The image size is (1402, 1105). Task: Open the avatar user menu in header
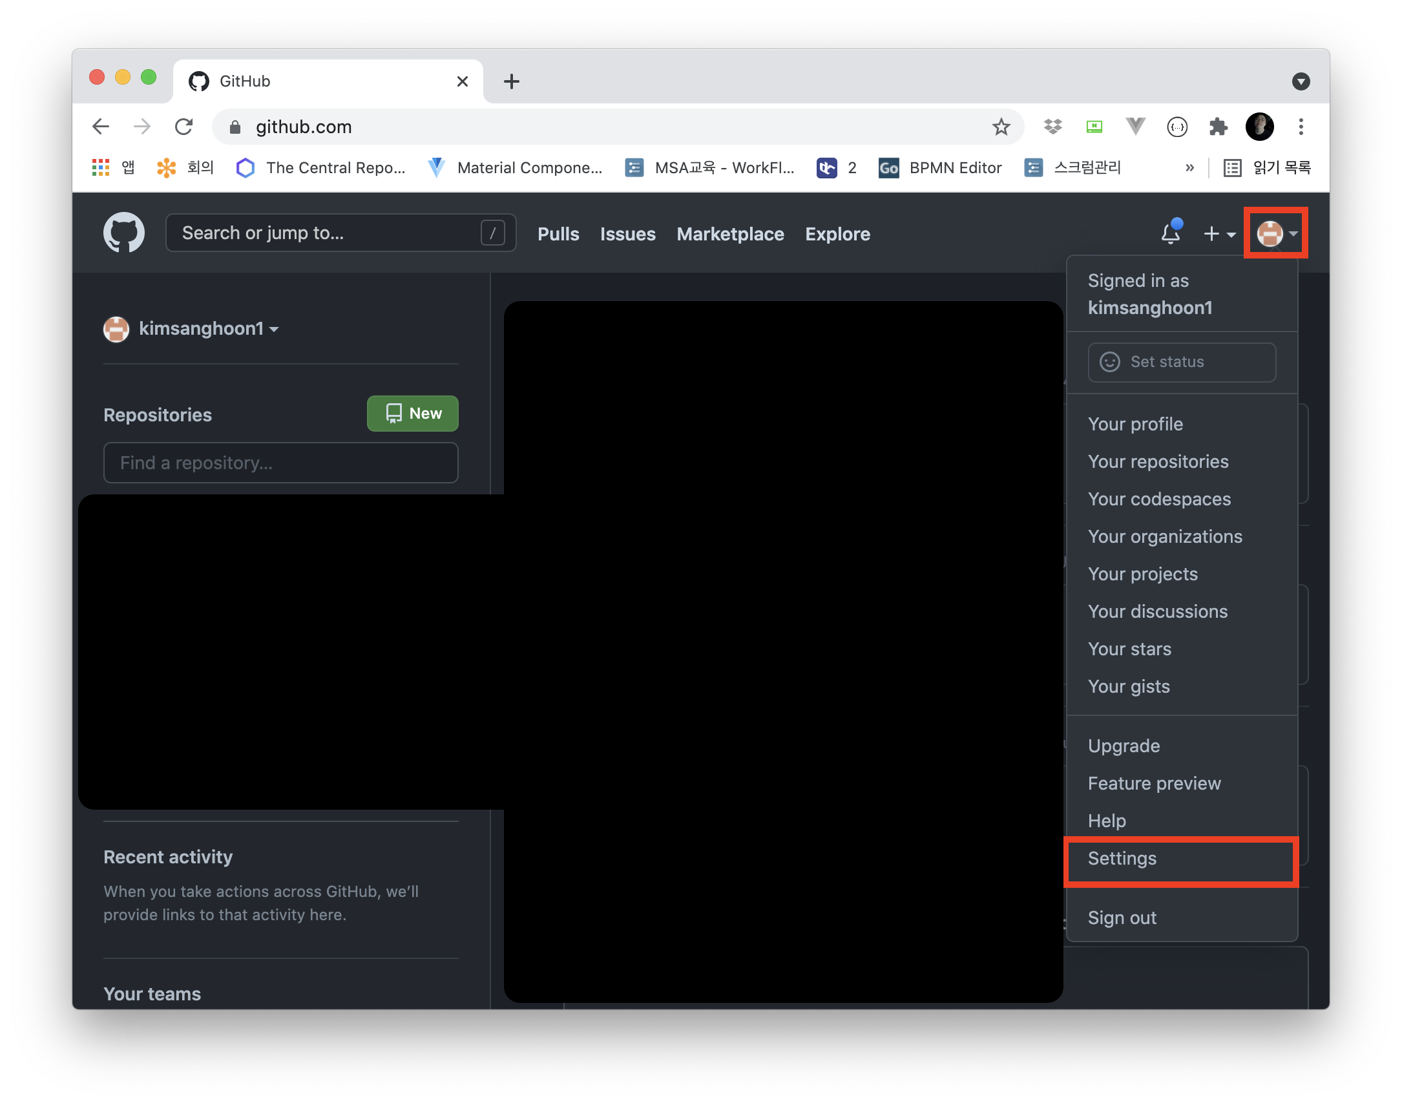[x=1276, y=233]
